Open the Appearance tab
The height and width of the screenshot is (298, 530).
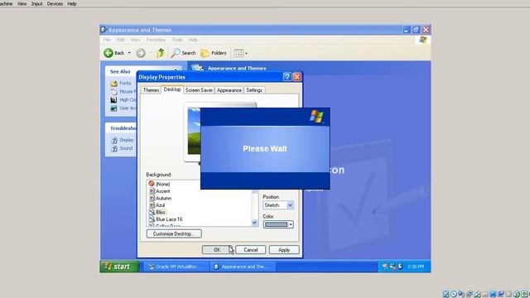tap(229, 90)
